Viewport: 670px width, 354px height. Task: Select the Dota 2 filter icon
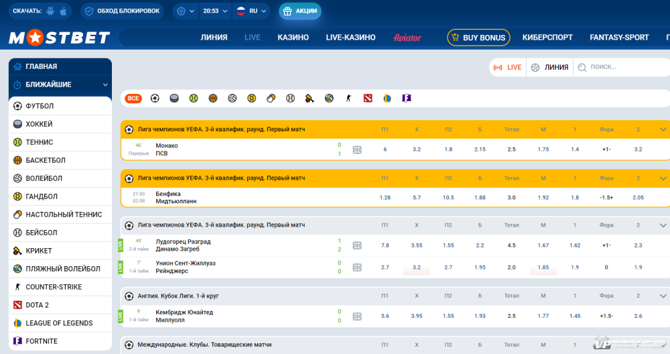pos(367,98)
